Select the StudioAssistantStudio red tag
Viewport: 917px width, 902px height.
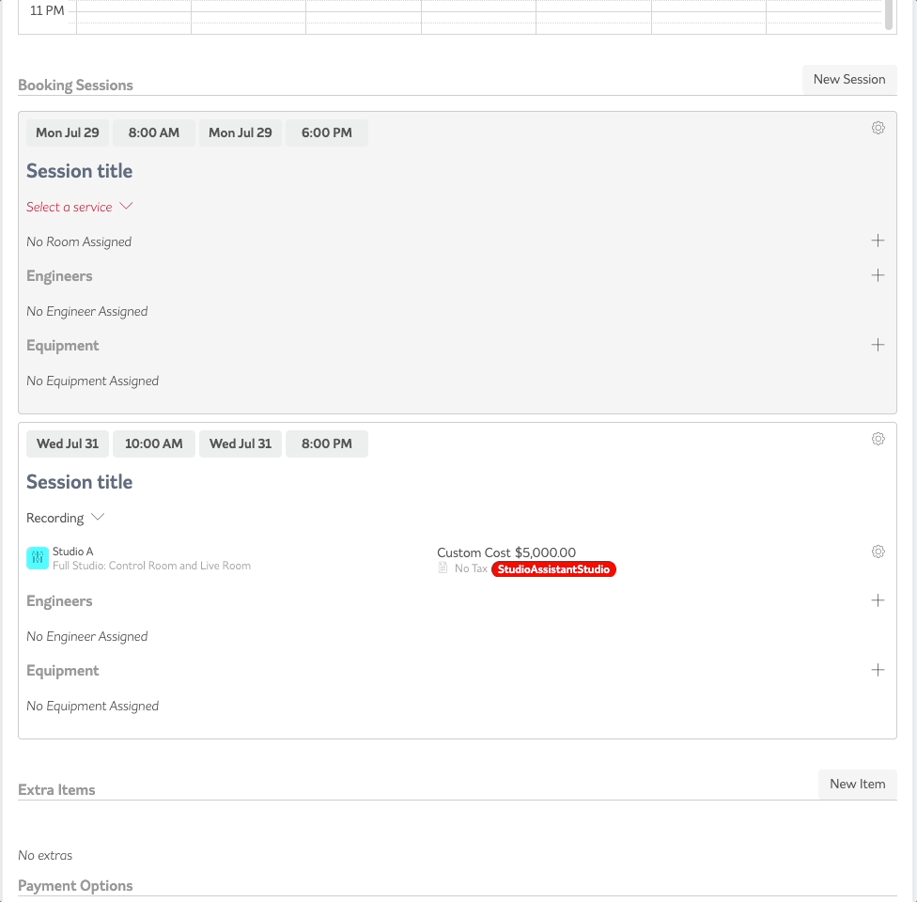click(553, 569)
